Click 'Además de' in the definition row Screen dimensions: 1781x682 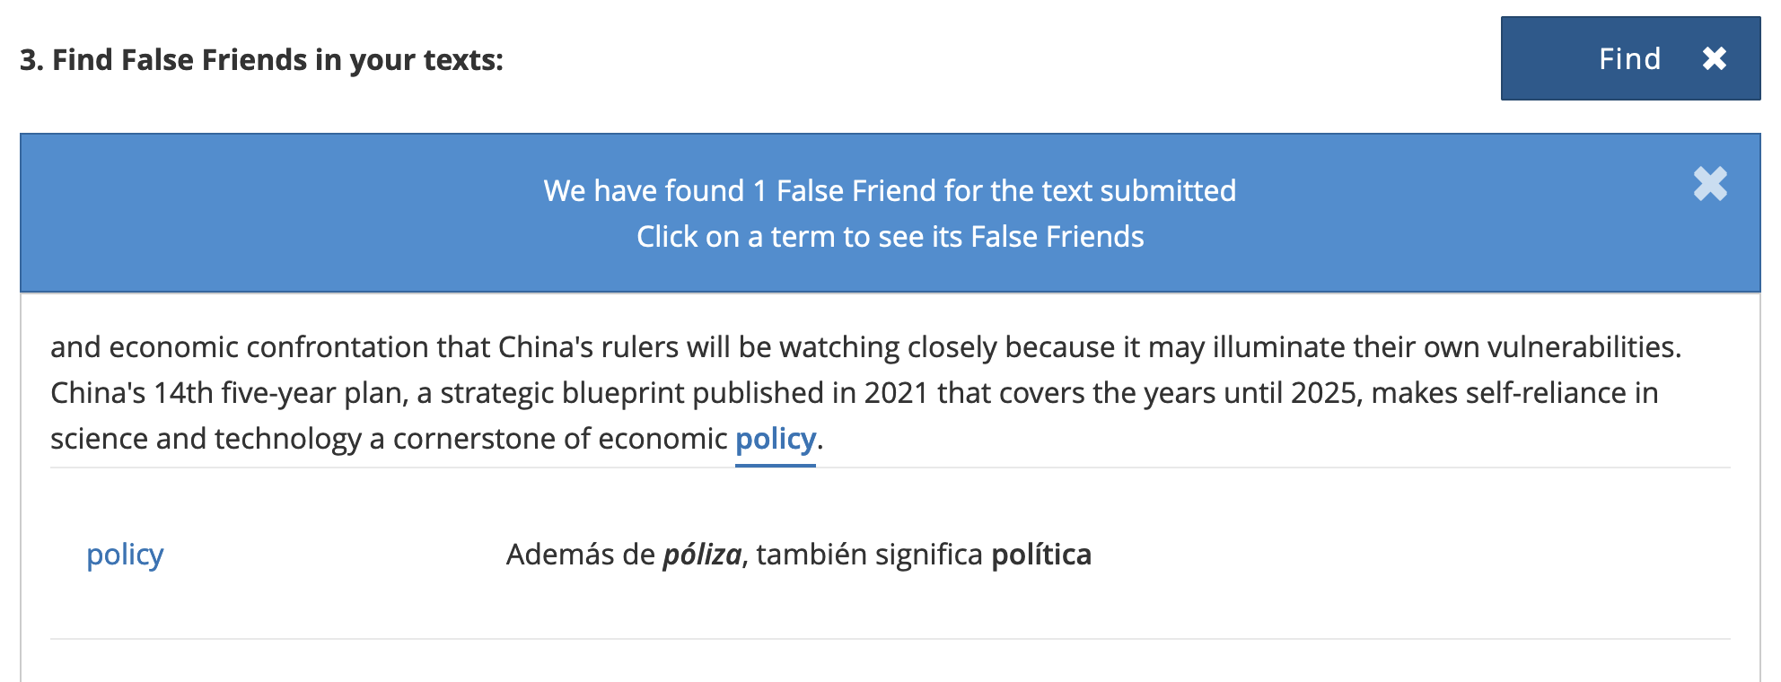coord(581,555)
